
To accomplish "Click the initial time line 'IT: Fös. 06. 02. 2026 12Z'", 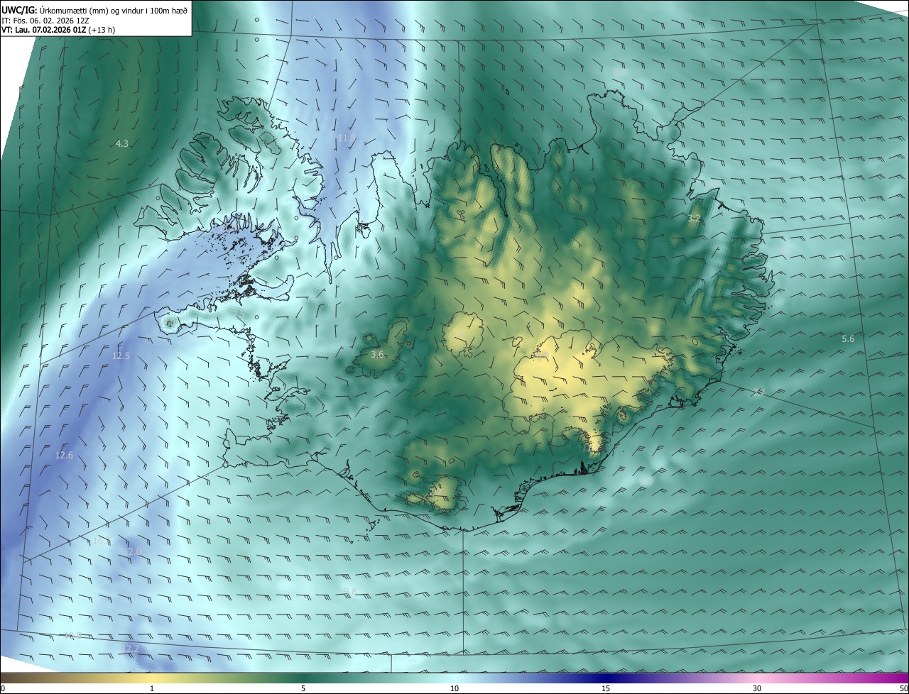I will pos(45,21).
